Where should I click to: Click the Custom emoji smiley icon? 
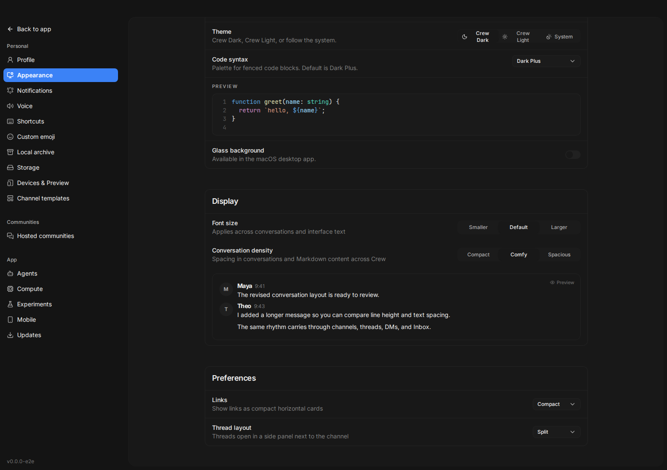click(10, 137)
